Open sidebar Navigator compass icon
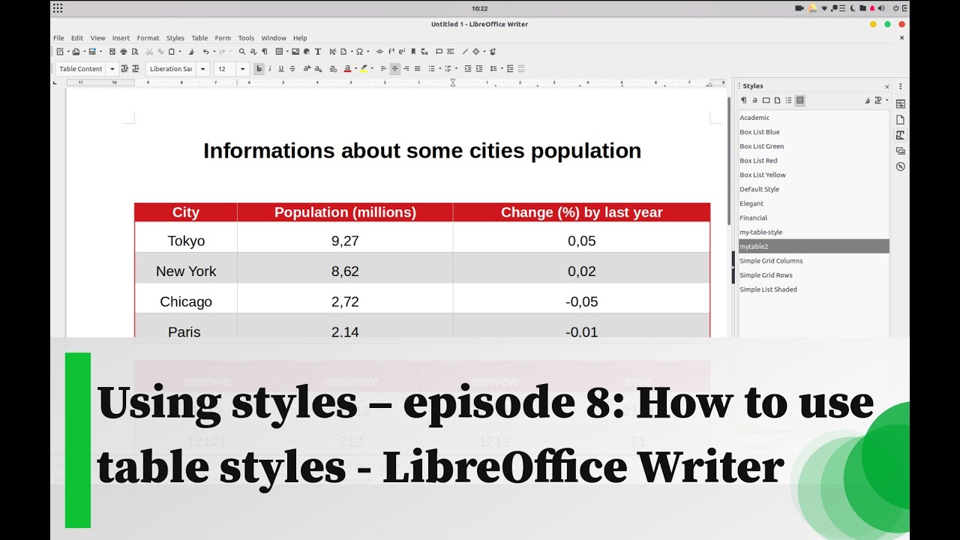 point(901,166)
